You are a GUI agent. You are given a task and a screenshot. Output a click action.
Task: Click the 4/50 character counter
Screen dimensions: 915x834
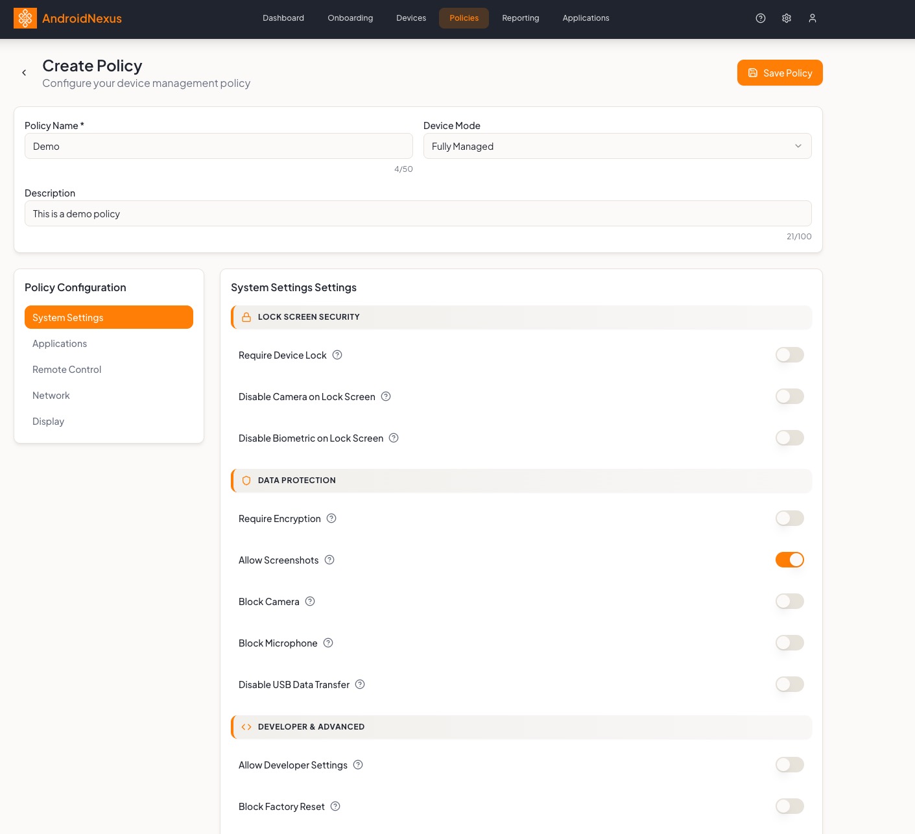[x=403, y=169]
